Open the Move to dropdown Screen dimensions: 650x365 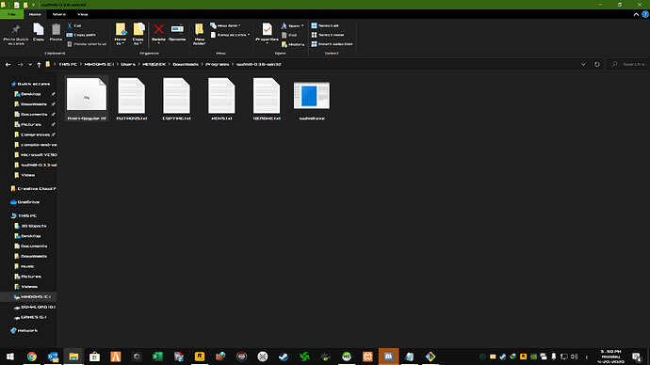121,34
